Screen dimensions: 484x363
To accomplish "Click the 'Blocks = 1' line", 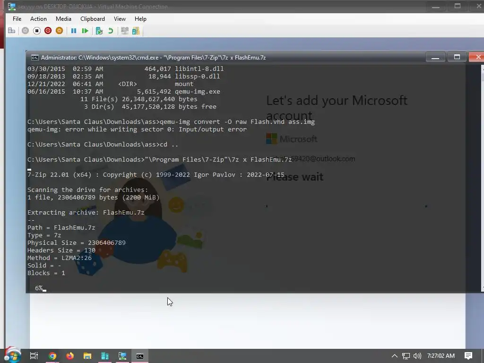I will pos(46,273).
